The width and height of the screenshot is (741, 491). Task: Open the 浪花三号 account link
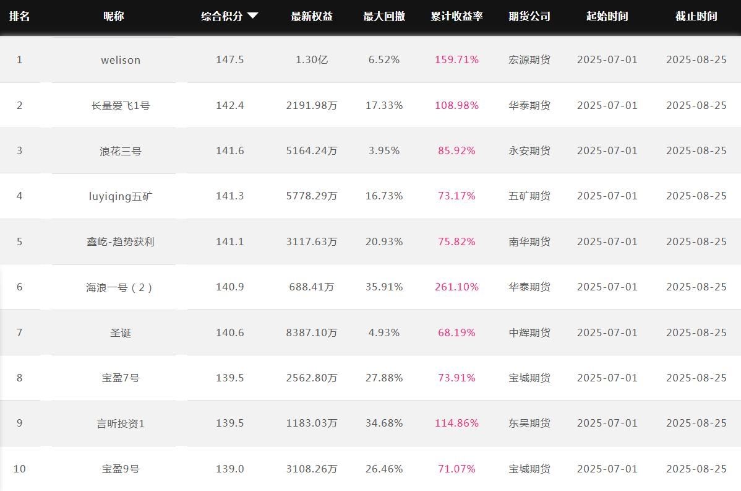[121, 151]
